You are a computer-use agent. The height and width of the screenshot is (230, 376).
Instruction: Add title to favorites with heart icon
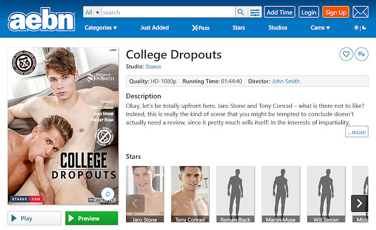coord(346,54)
